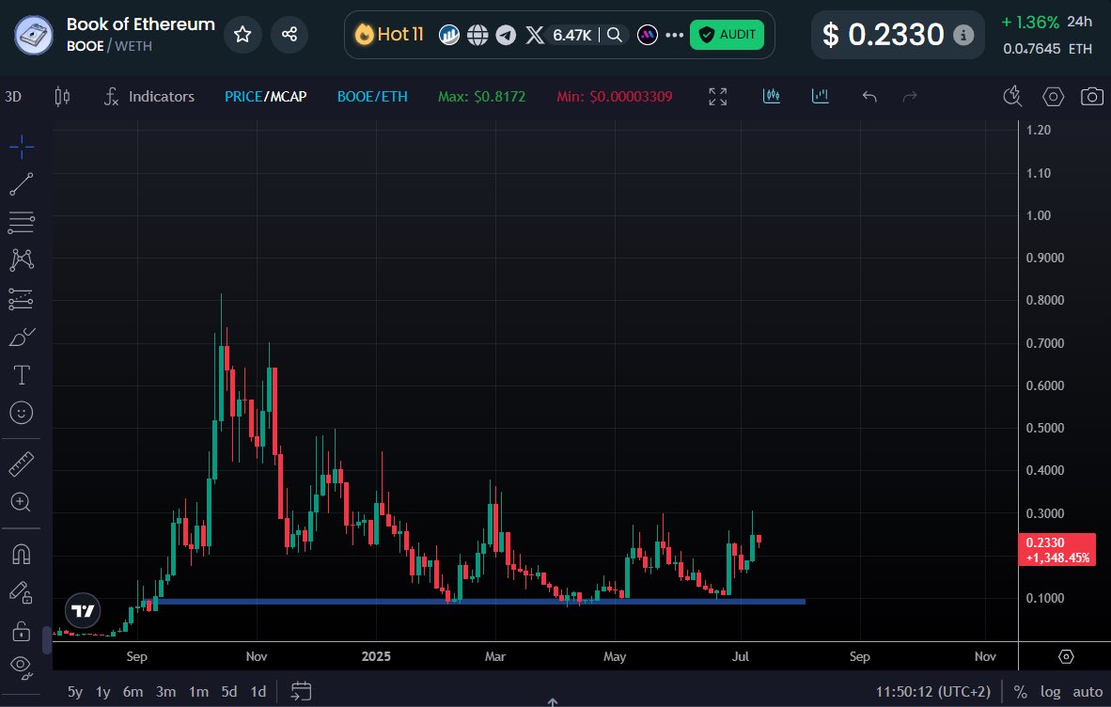This screenshot has height=707, width=1111.
Task: Toggle lock all drawings padlock
Action: 22,631
